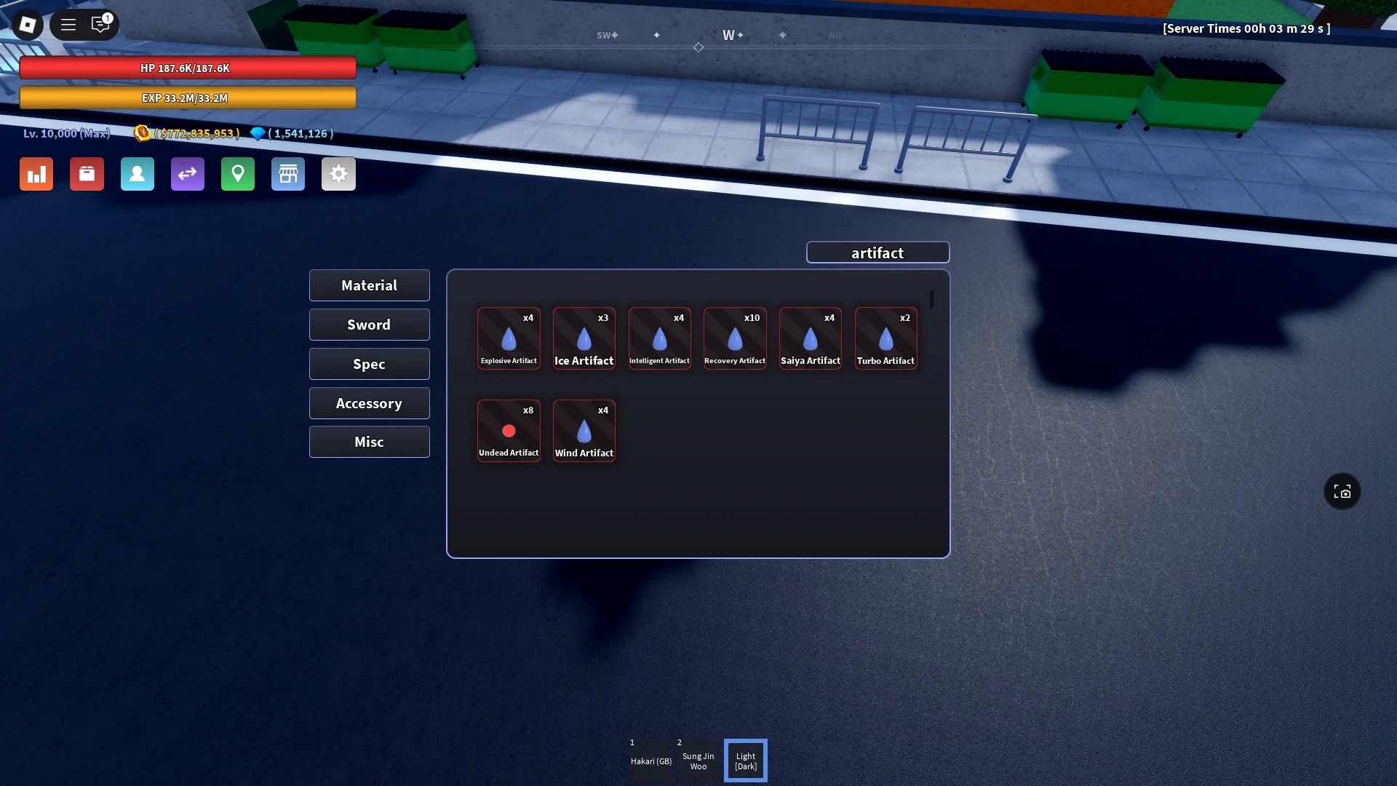Open the stats bar chart icon
The image size is (1397, 786).
(36, 174)
